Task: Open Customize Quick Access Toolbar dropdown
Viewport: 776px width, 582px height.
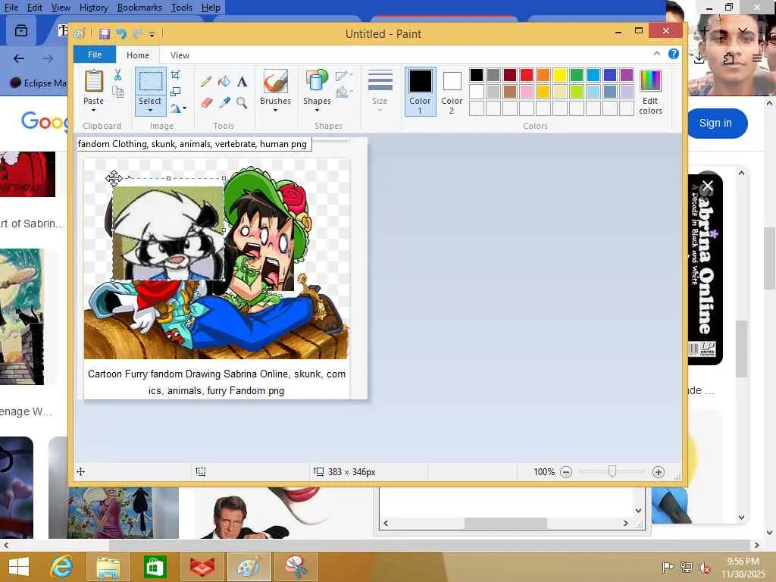Action: 152,34
